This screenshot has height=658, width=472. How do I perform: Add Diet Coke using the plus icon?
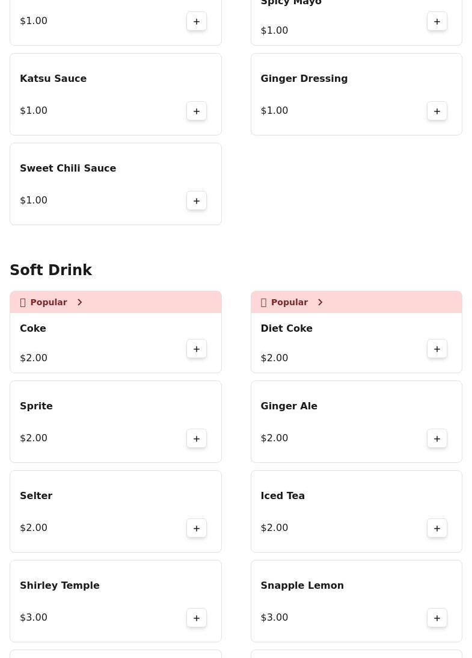click(x=437, y=349)
